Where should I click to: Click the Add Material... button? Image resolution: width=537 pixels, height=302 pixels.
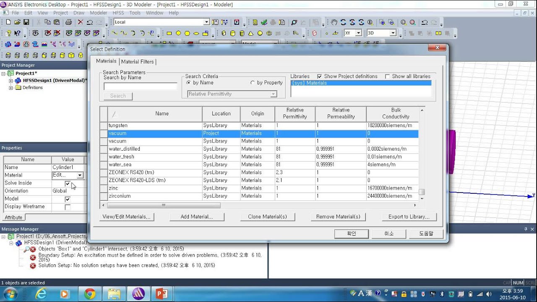click(197, 217)
